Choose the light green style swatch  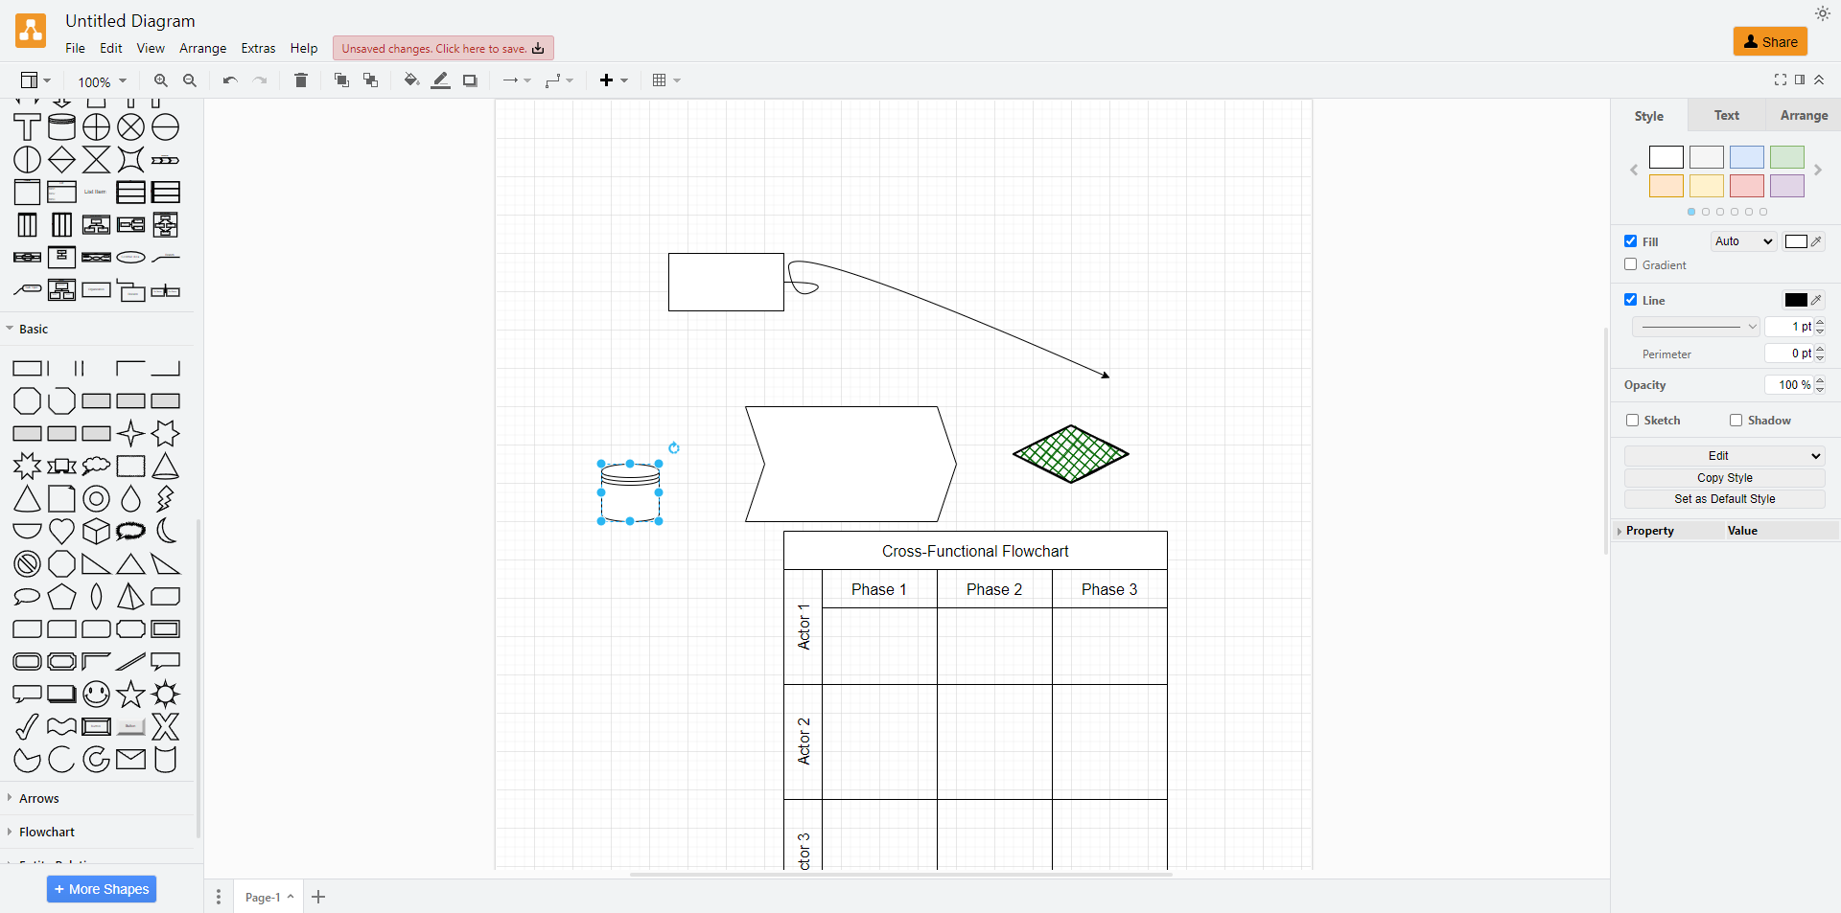(1787, 157)
